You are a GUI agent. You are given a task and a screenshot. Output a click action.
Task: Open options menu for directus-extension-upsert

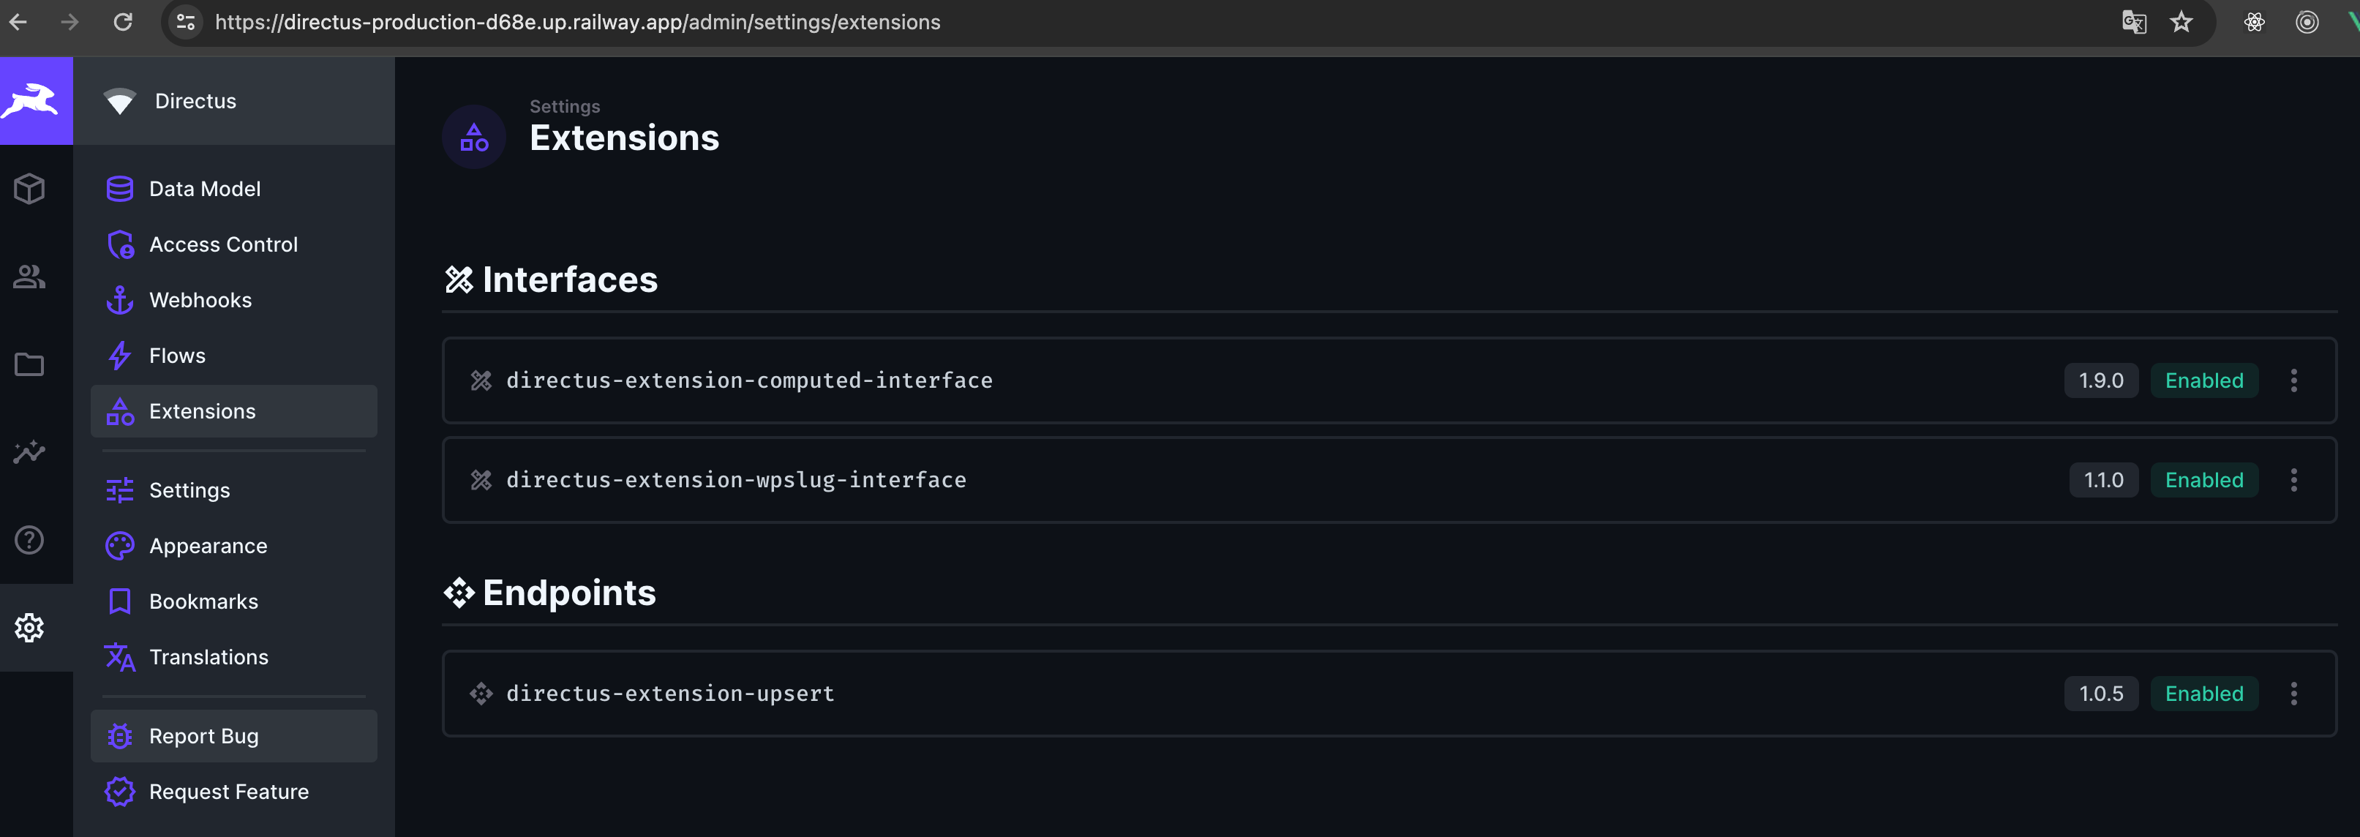click(2294, 694)
